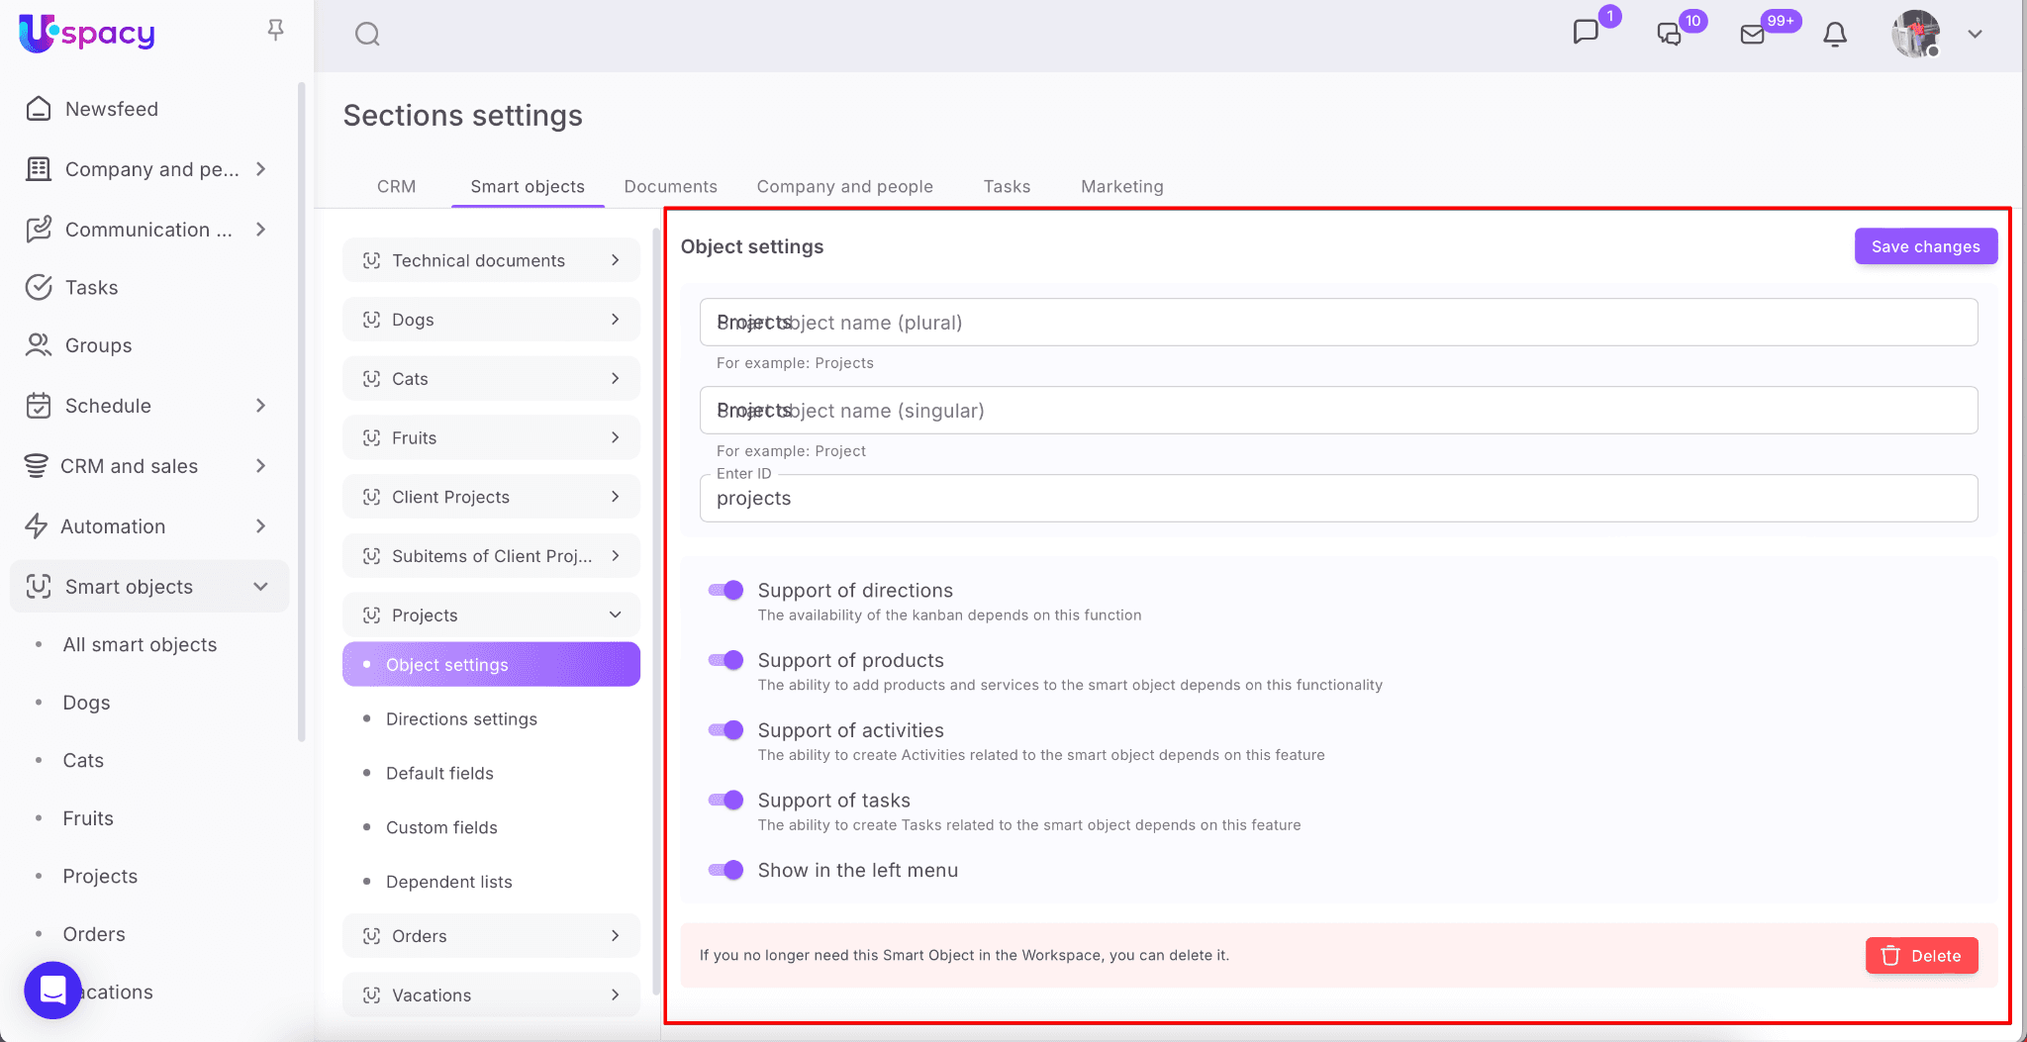Image resolution: width=2027 pixels, height=1042 pixels.
Task: Expand the CRM and sales menu
Action: tap(260, 466)
